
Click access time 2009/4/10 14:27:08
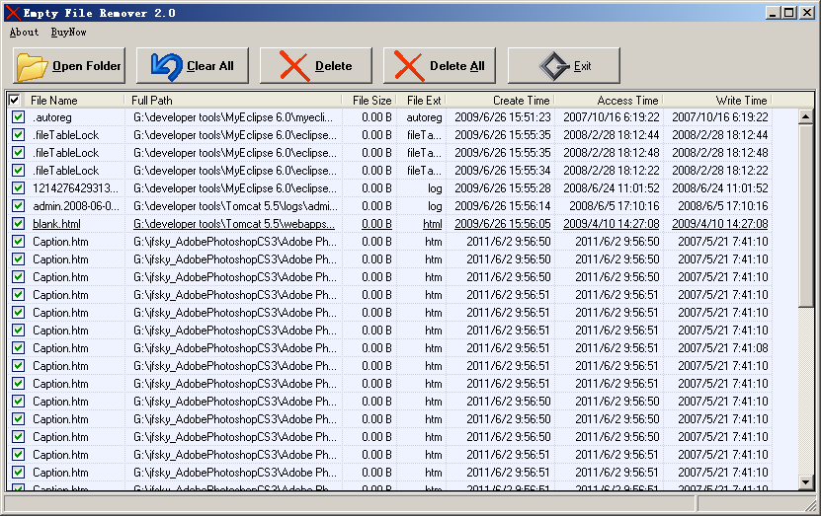pyautogui.click(x=611, y=224)
